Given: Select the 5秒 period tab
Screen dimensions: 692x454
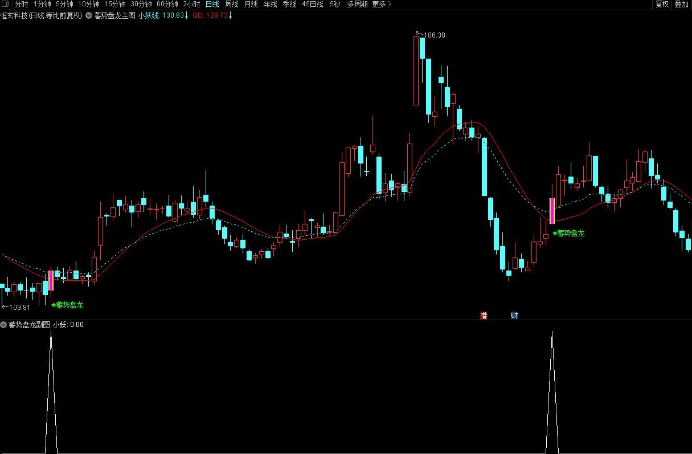Looking at the screenshot, I should click(x=335, y=4).
